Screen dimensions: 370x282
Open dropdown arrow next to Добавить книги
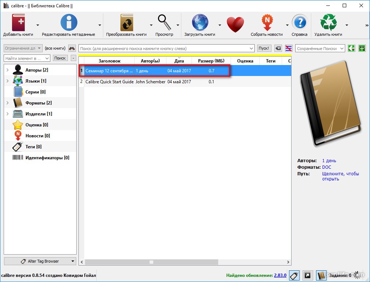[x=38, y=25]
